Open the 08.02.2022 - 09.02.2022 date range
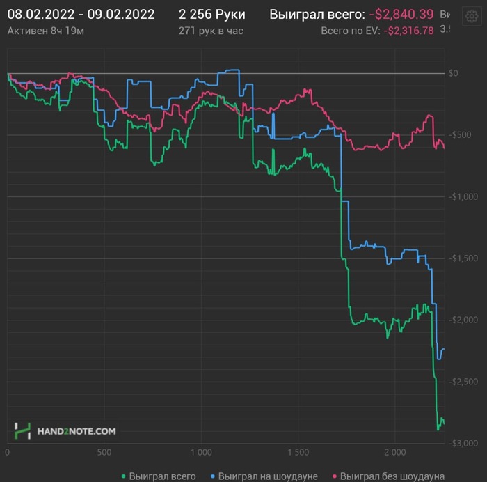Screen dimensions: 487x482 [81, 15]
